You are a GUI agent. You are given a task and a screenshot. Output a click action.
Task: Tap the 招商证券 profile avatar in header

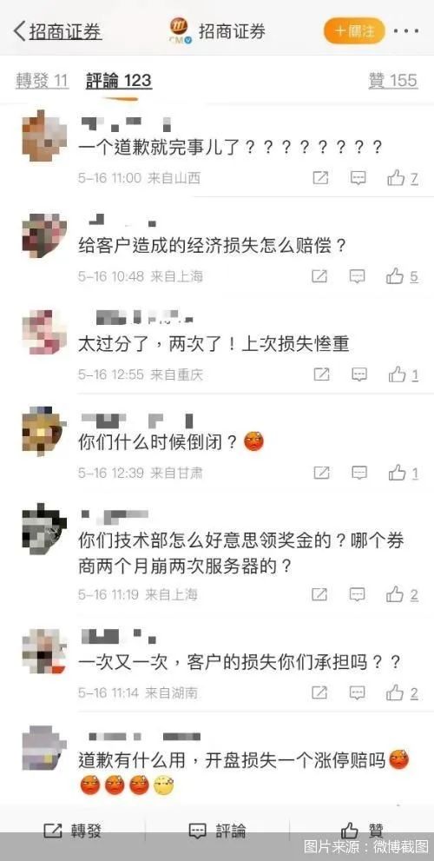pyautogui.click(x=180, y=30)
